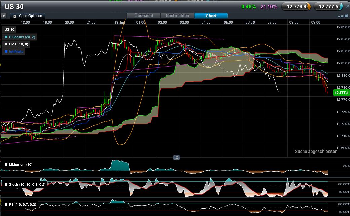Click the 12.690,0 price axis label
Screen dimensions: 350x216
coord(343,148)
